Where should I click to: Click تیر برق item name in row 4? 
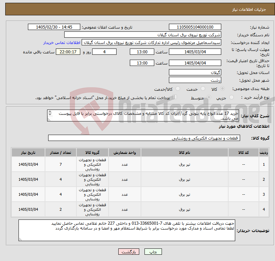click(185, 209)
